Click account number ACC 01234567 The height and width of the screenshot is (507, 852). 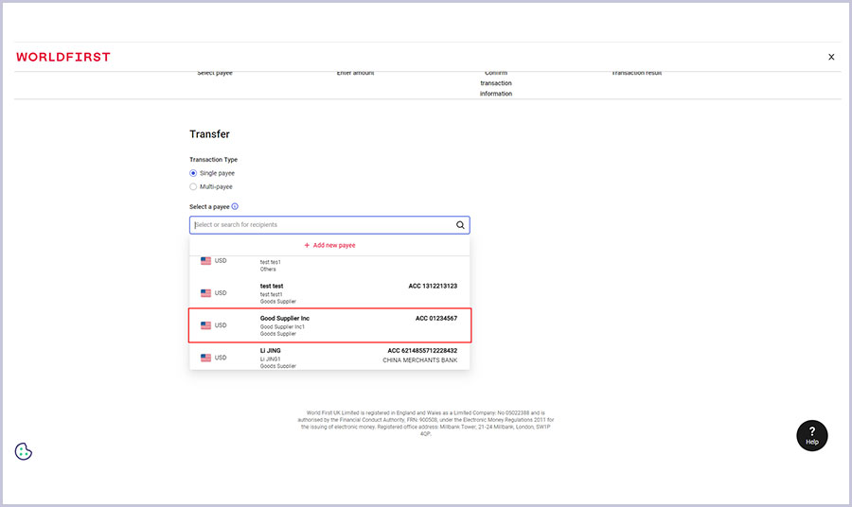tap(435, 319)
